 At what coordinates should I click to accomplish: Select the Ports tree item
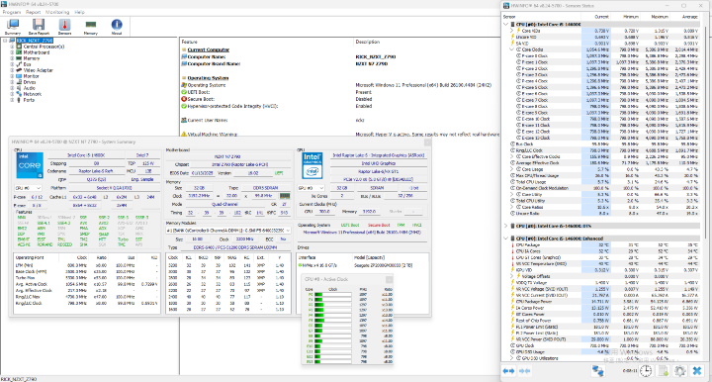[29, 100]
